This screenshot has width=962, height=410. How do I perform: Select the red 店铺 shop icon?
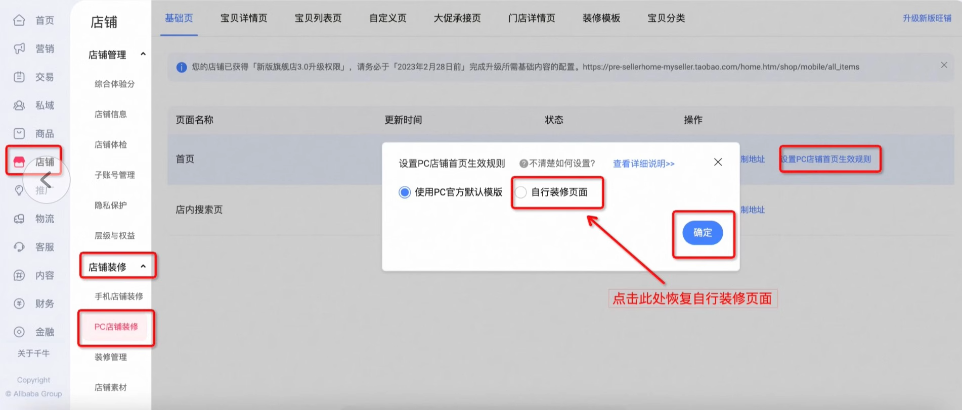[x=19, y=162]
